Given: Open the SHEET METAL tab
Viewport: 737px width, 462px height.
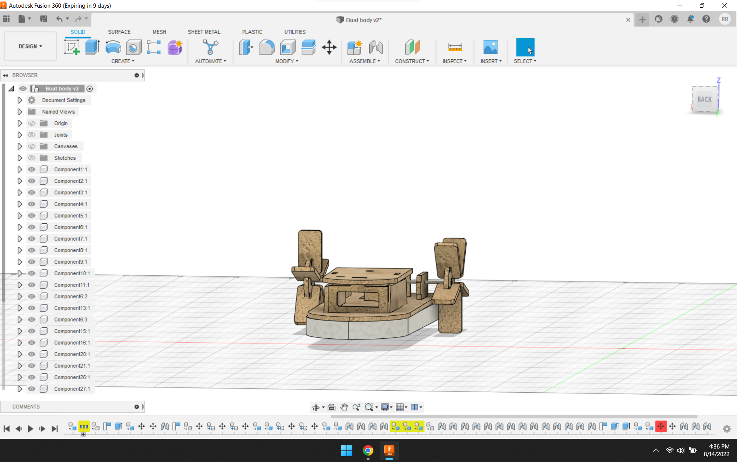Looking at the screenshot, I should pyautogui.click(x=204, y=32).
